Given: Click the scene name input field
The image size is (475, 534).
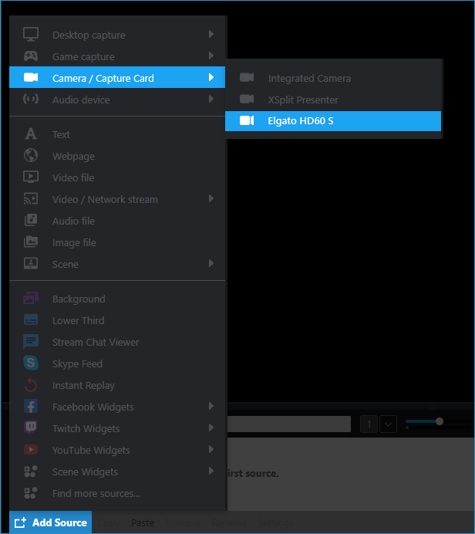Looking at the screenshot, I should click(x=289, y=424).
